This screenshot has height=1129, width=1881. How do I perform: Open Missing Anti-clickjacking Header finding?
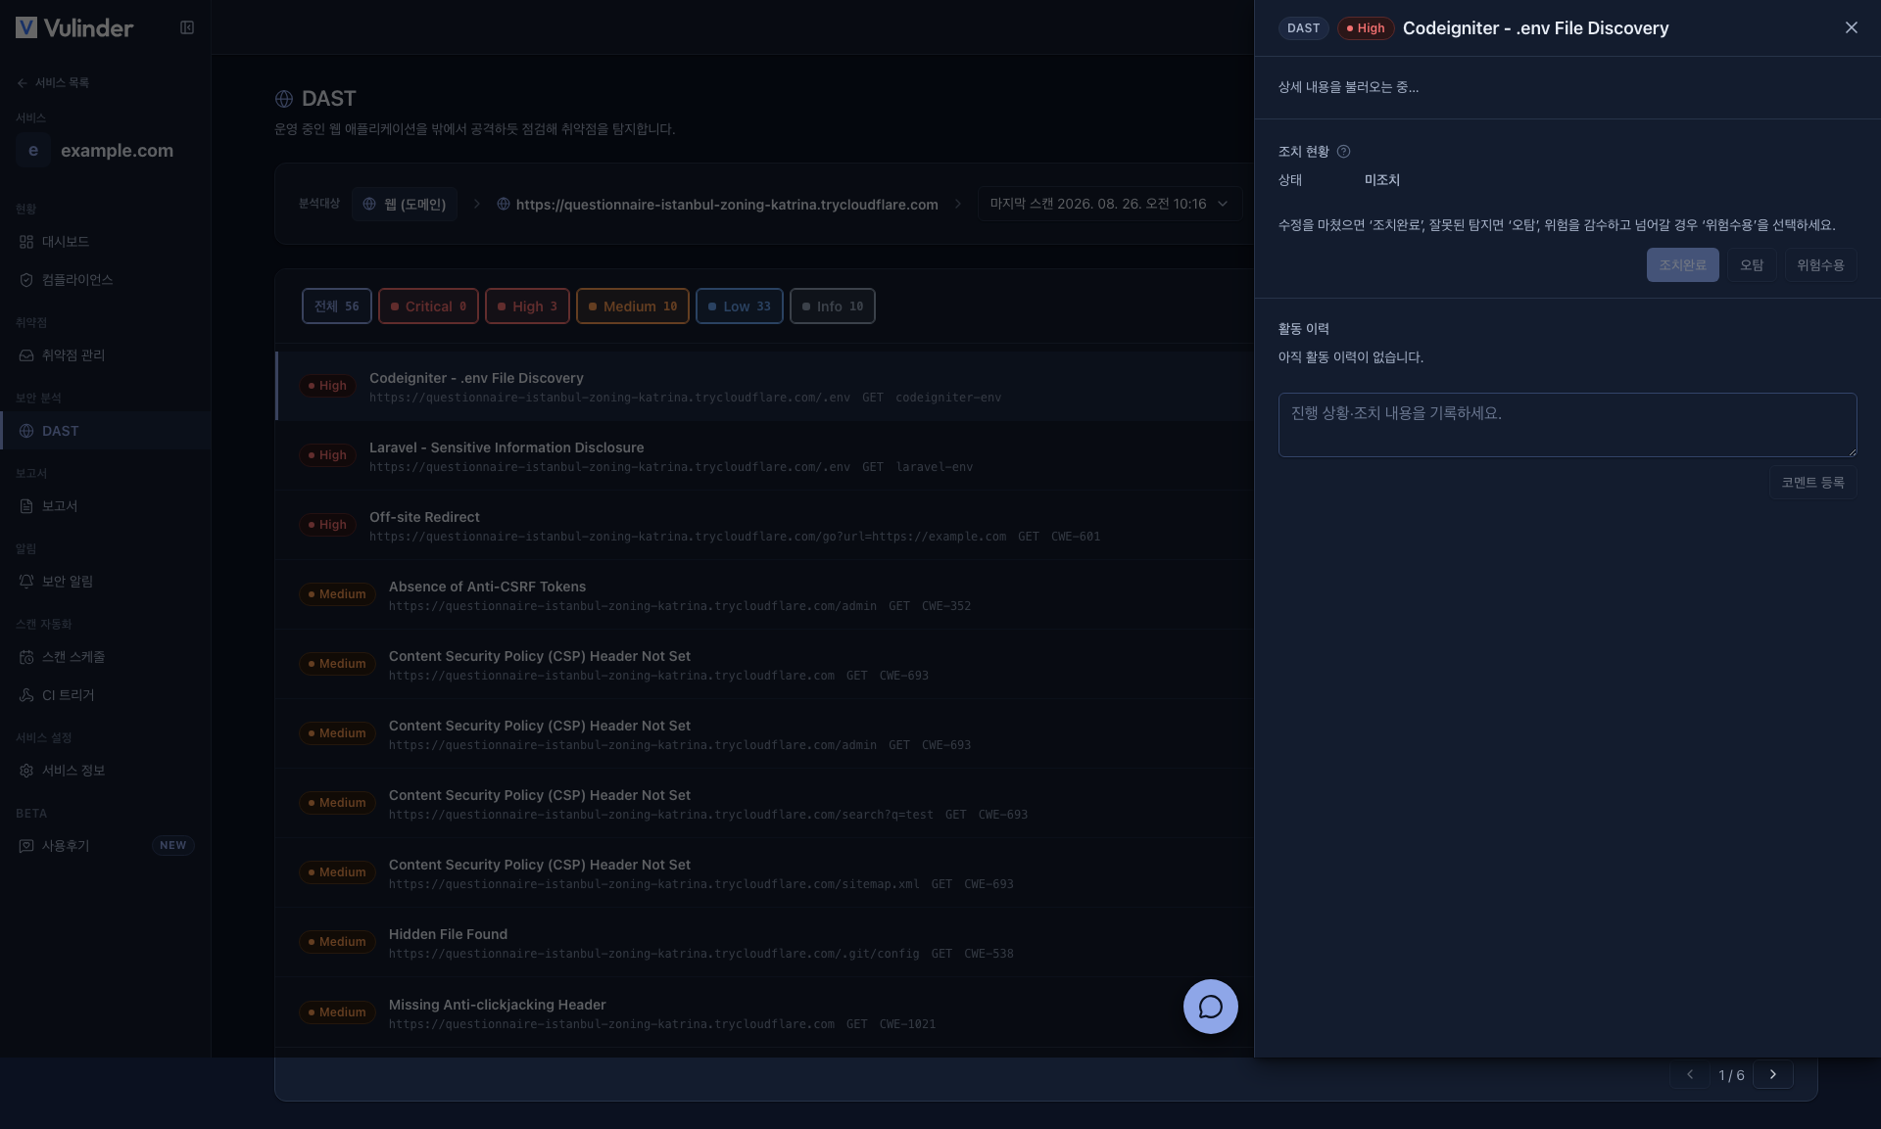(x=764, y=1013)
